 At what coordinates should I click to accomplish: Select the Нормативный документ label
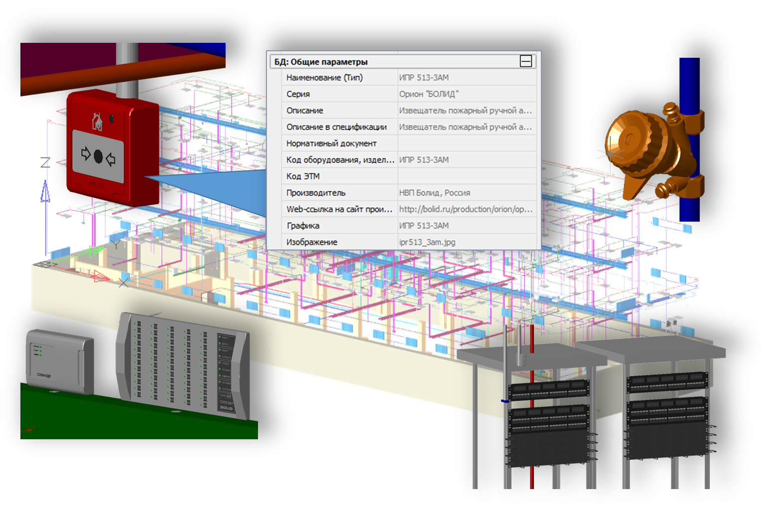point(331,143)
